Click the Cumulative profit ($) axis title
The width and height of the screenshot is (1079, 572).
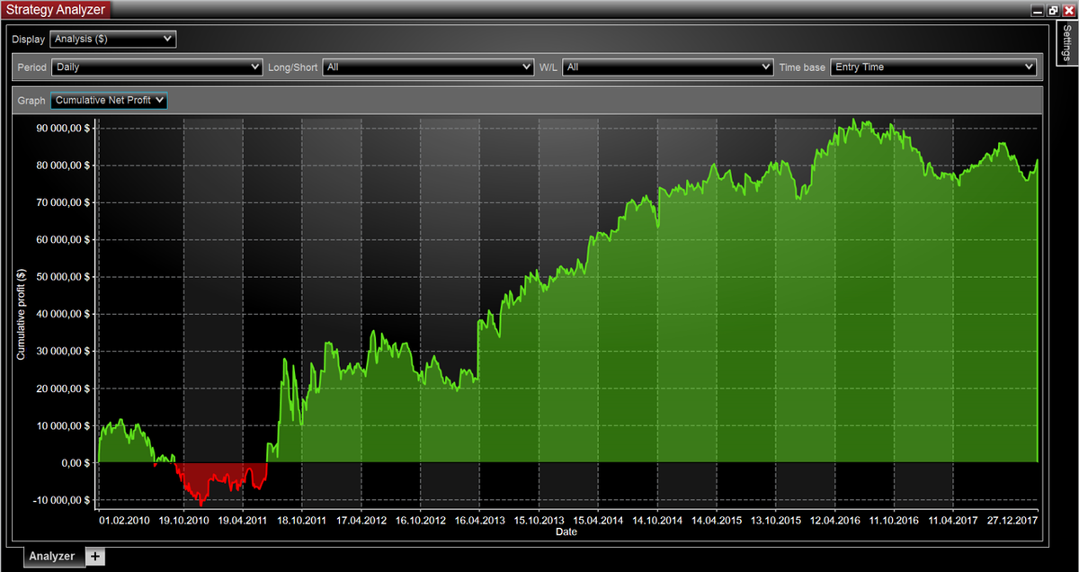[x=20, y=314]
